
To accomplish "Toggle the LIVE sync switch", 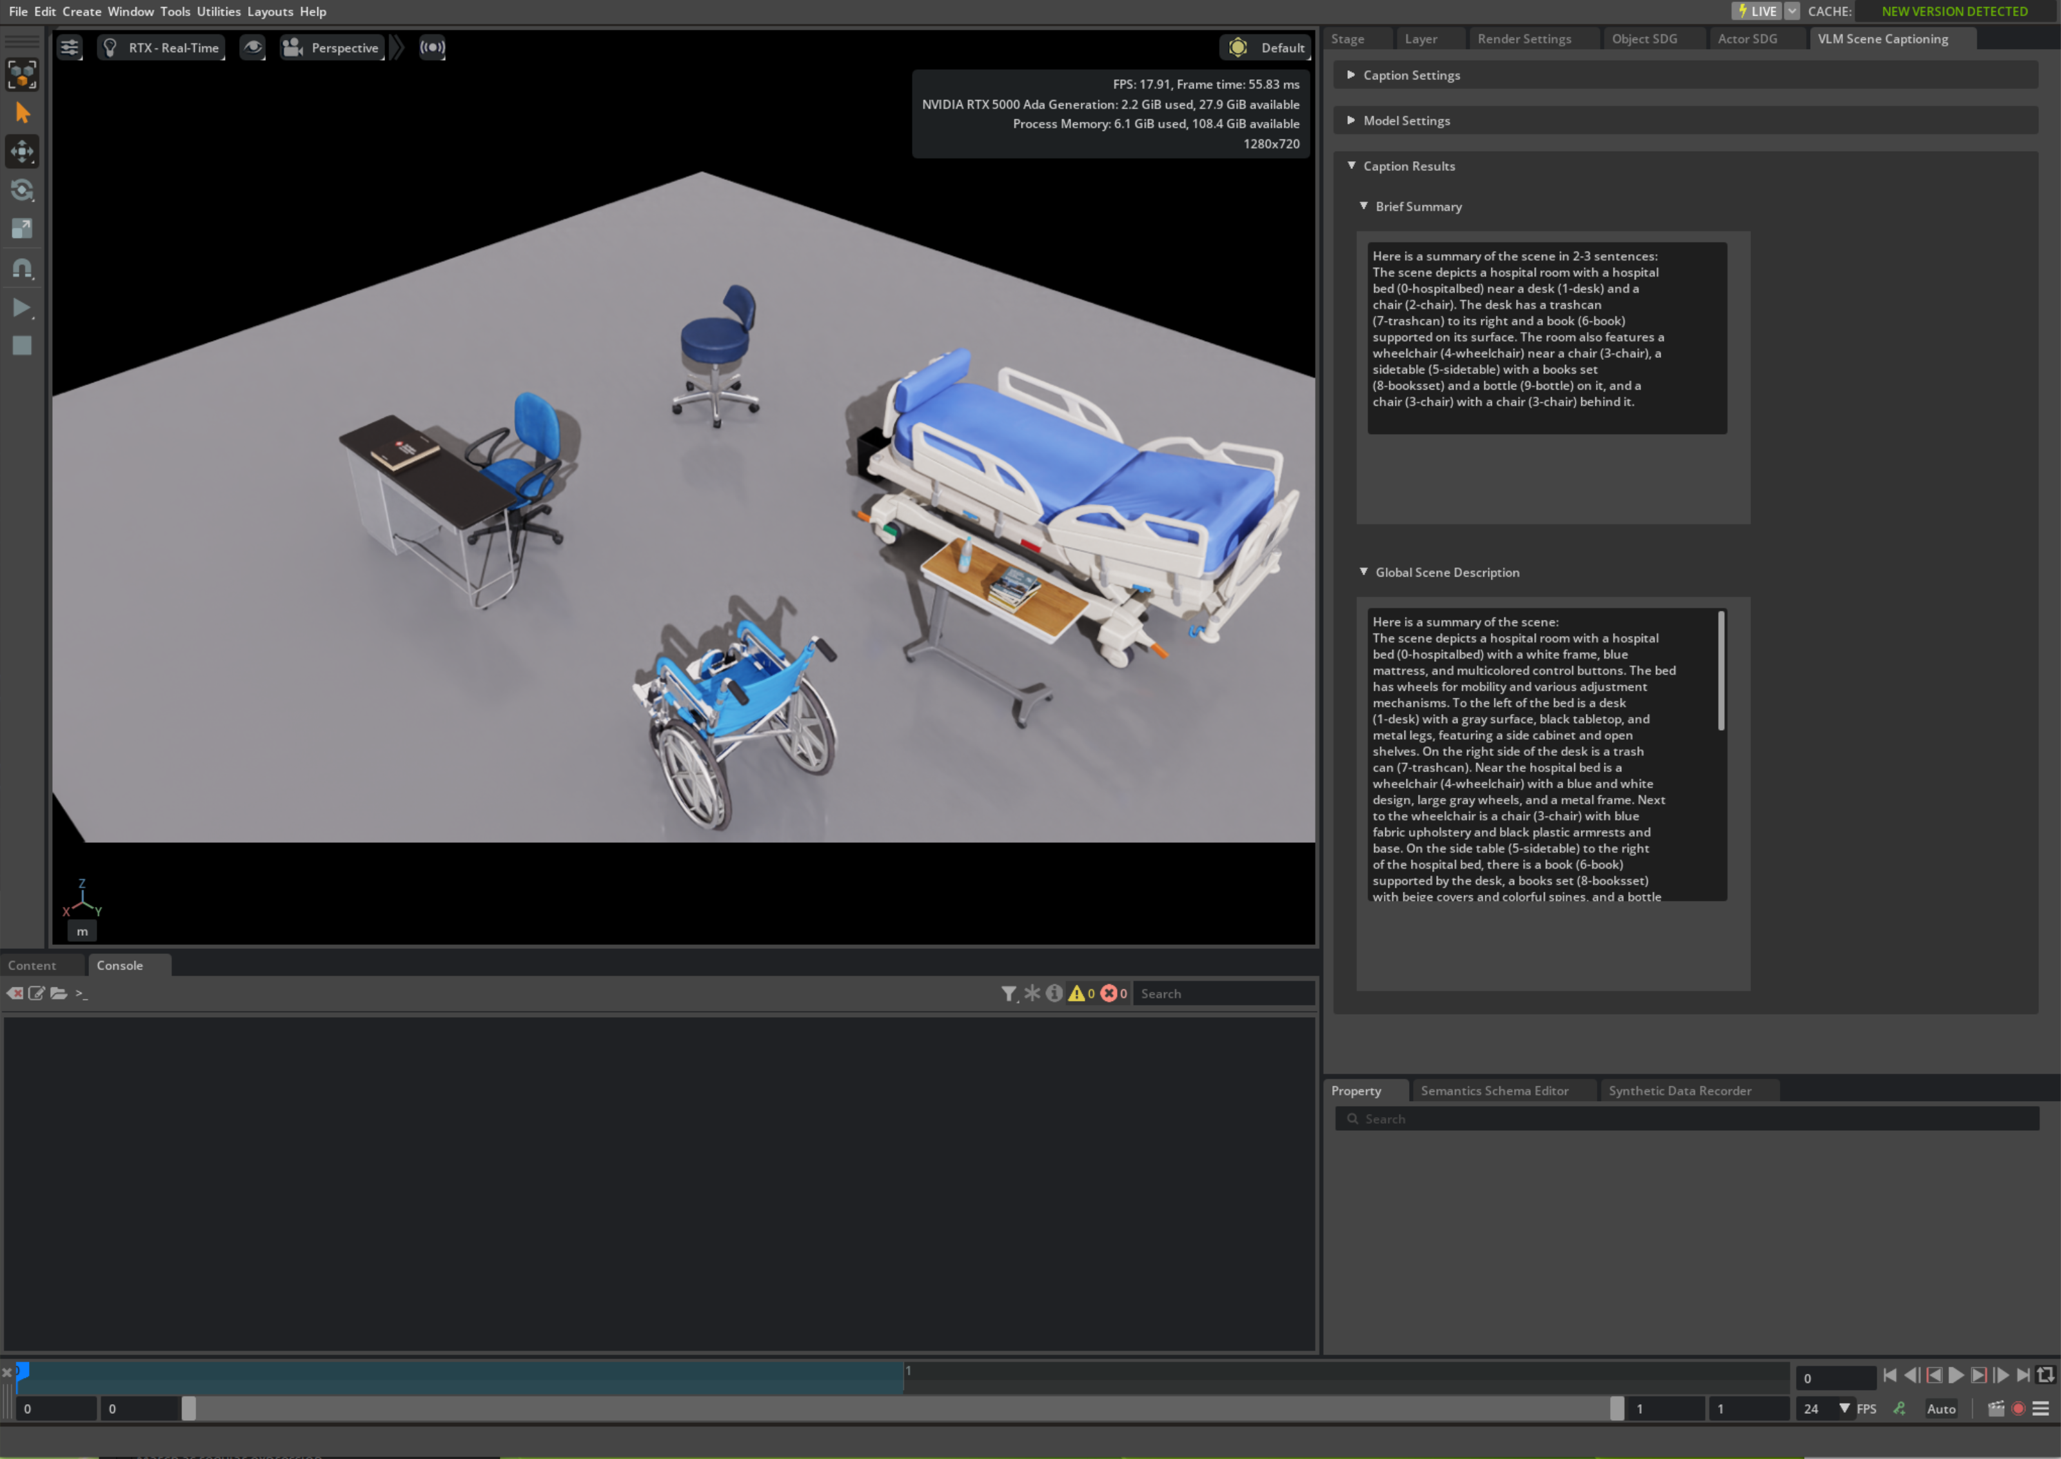I will pos(1759,11).
